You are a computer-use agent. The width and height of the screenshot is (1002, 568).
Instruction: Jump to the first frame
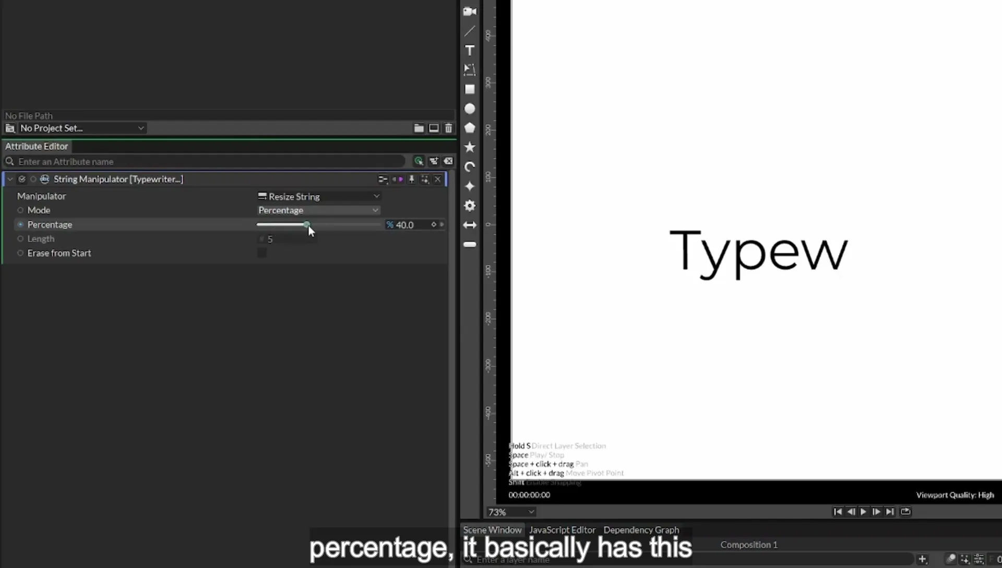838,512
